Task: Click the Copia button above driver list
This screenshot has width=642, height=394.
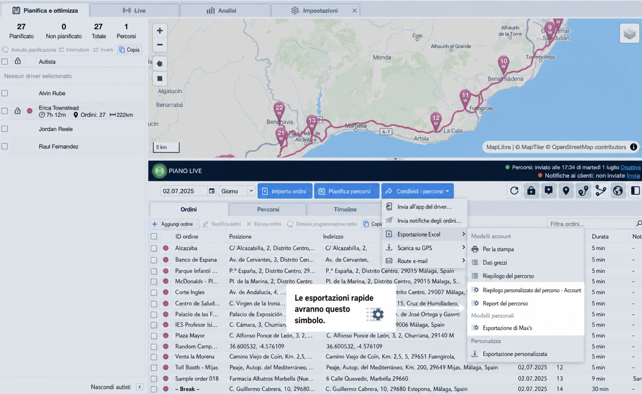Action: 130,50
